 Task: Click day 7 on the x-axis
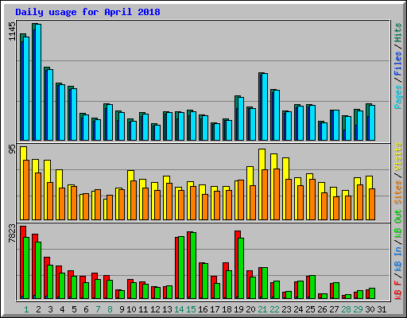click(x=98, y=309)
